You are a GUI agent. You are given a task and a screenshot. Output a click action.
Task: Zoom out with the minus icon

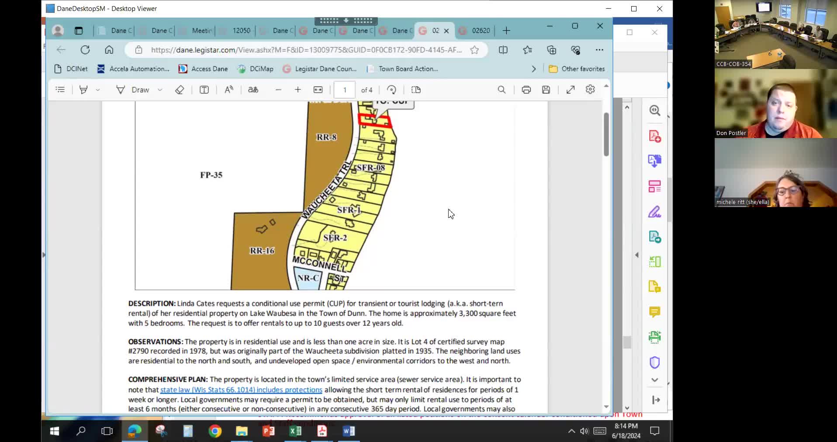point(278,90)
